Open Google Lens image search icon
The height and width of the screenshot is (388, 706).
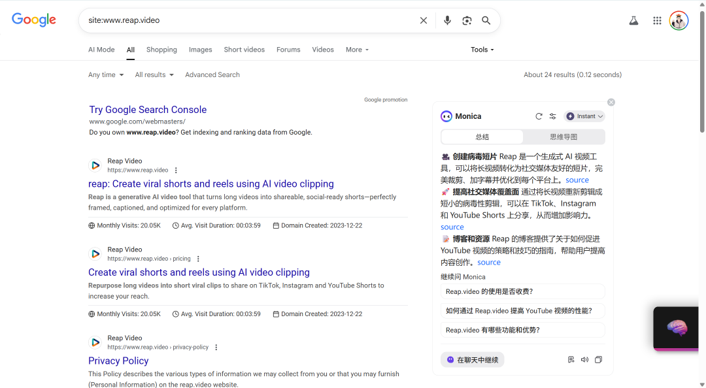(x=467, y=20)
